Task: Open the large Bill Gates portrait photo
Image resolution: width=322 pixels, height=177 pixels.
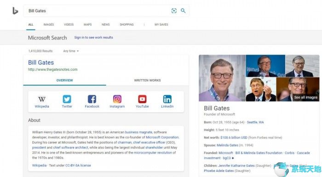Action: 222,78
